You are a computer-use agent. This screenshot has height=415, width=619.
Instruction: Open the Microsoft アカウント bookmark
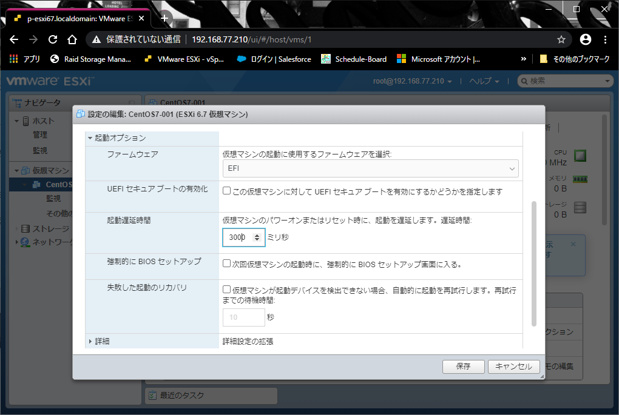pos(439,59)
